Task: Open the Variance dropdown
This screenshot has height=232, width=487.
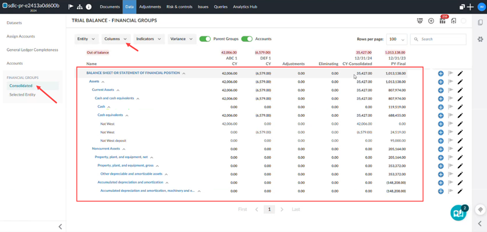Action: tap(181, 39)
